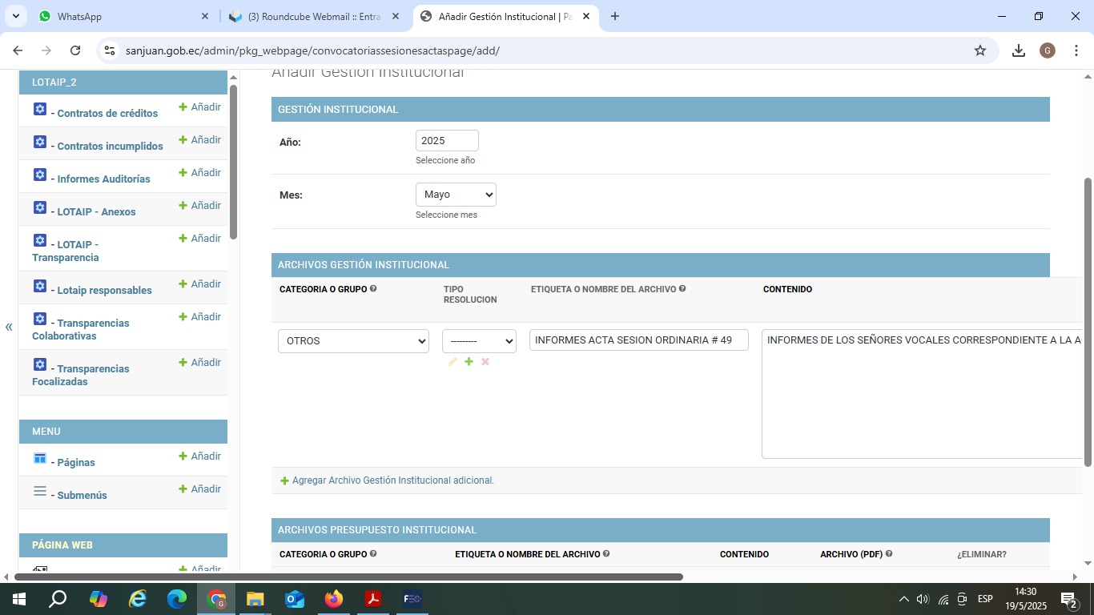Open the Tipo Resolucion dropdown
Viewport: 1094px width, 615px height.
(479, 341)
